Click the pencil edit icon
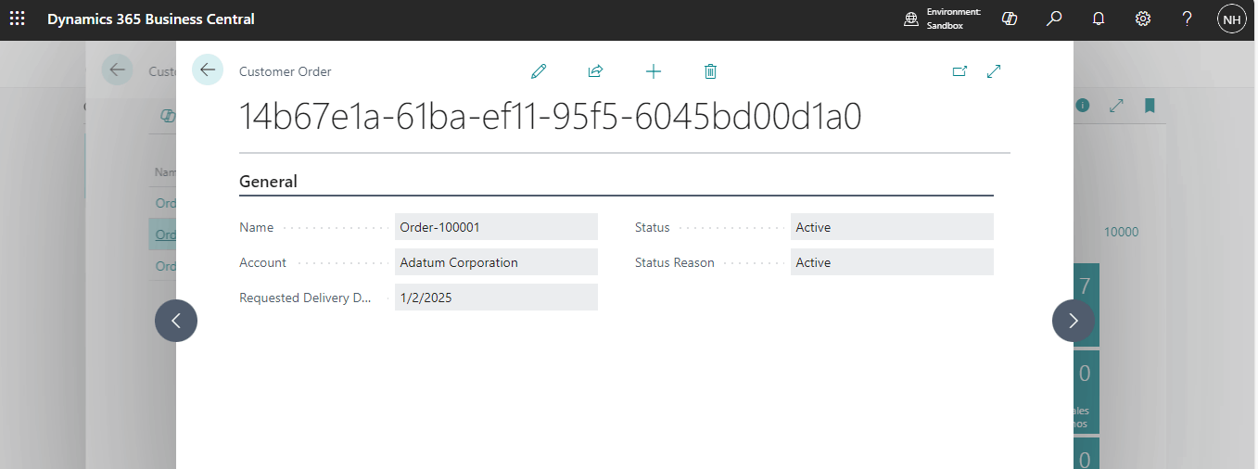Viewport: 1258px width, 469px height. 539,71
